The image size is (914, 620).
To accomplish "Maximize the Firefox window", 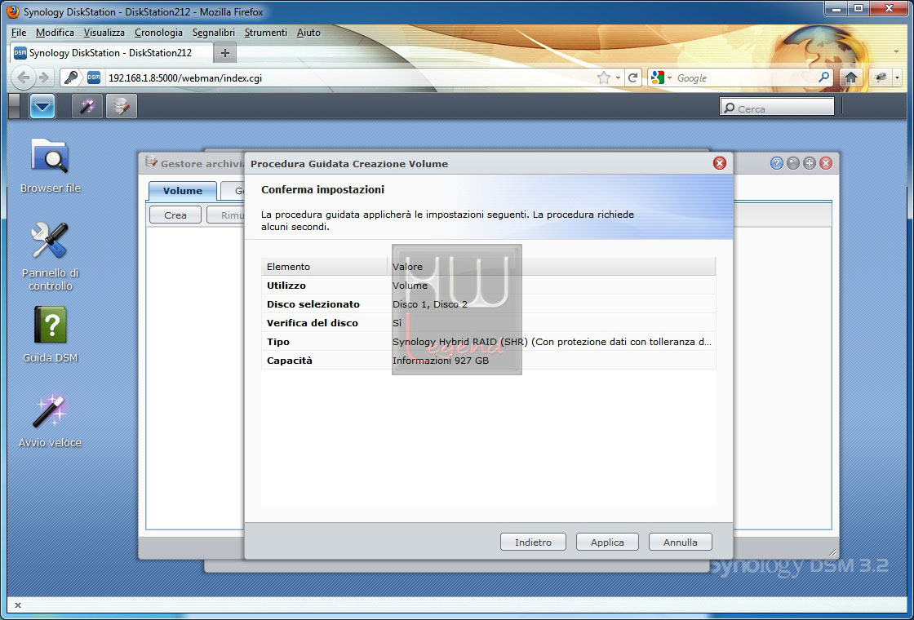I will (858, 9).
